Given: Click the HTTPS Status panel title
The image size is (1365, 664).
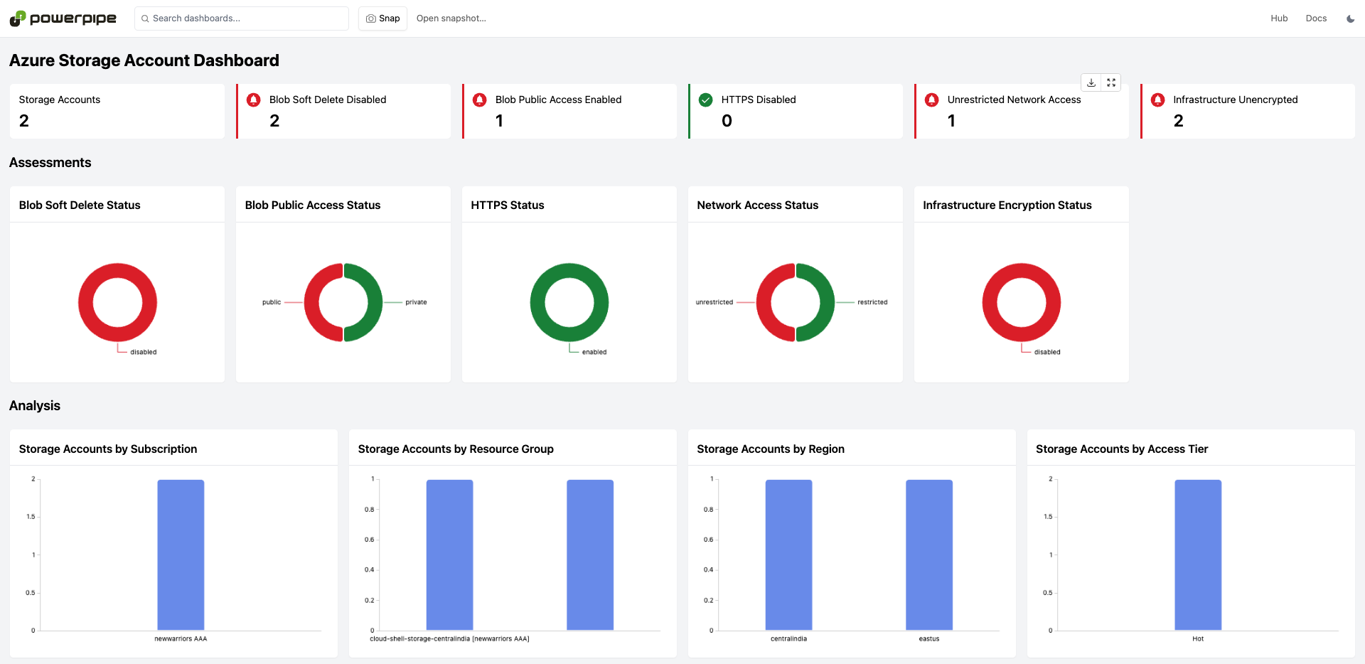Looking at the screenshot, I should [x=508, y=205].
